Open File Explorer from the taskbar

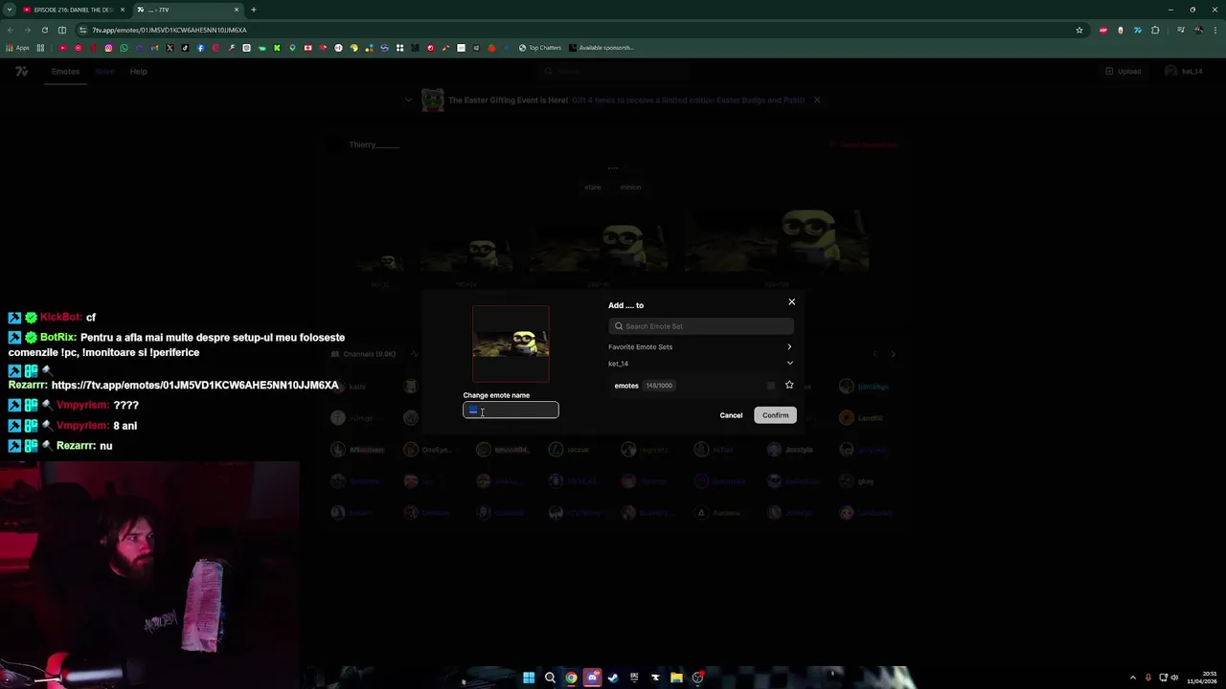point(676,678)
